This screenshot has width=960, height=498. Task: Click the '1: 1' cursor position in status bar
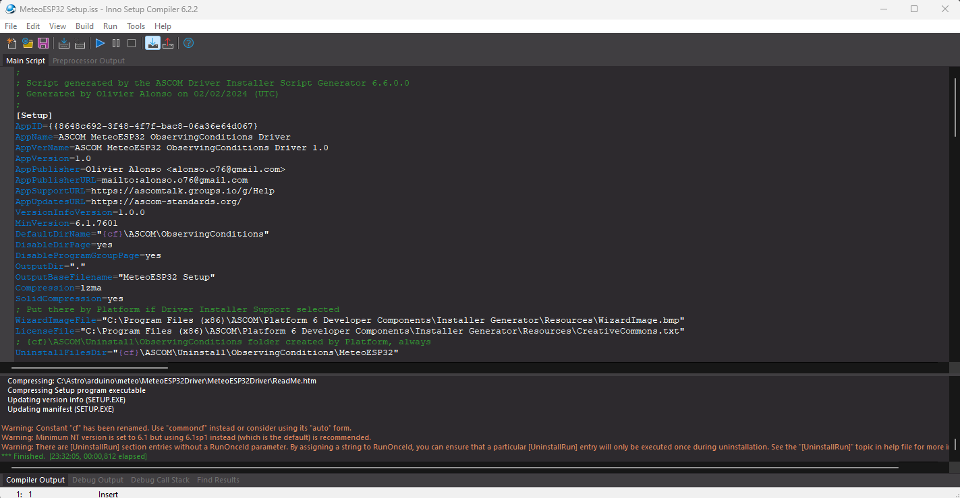click(24, 494)
